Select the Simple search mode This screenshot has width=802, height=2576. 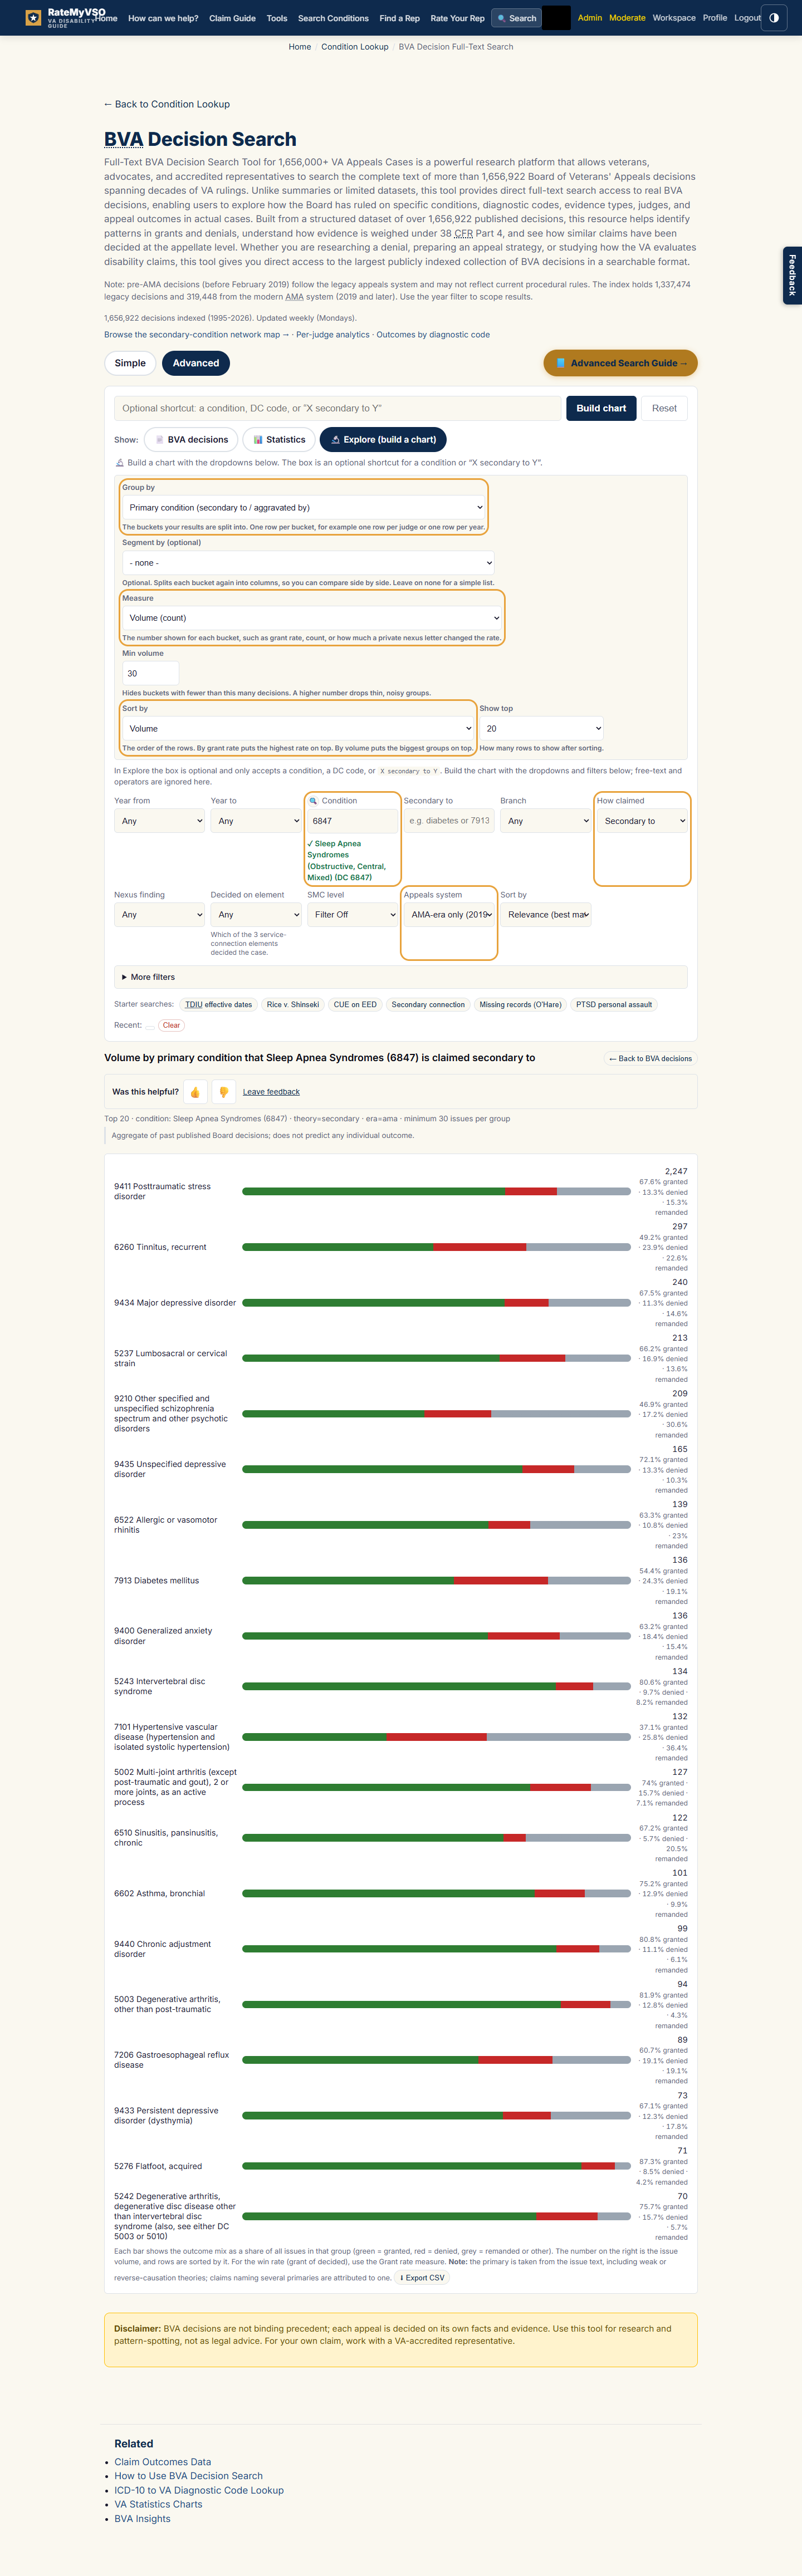tap(130, 363)
